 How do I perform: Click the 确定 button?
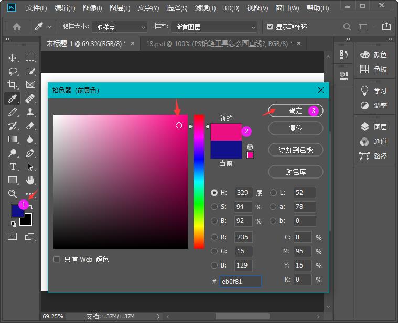[x=296, y=110]
